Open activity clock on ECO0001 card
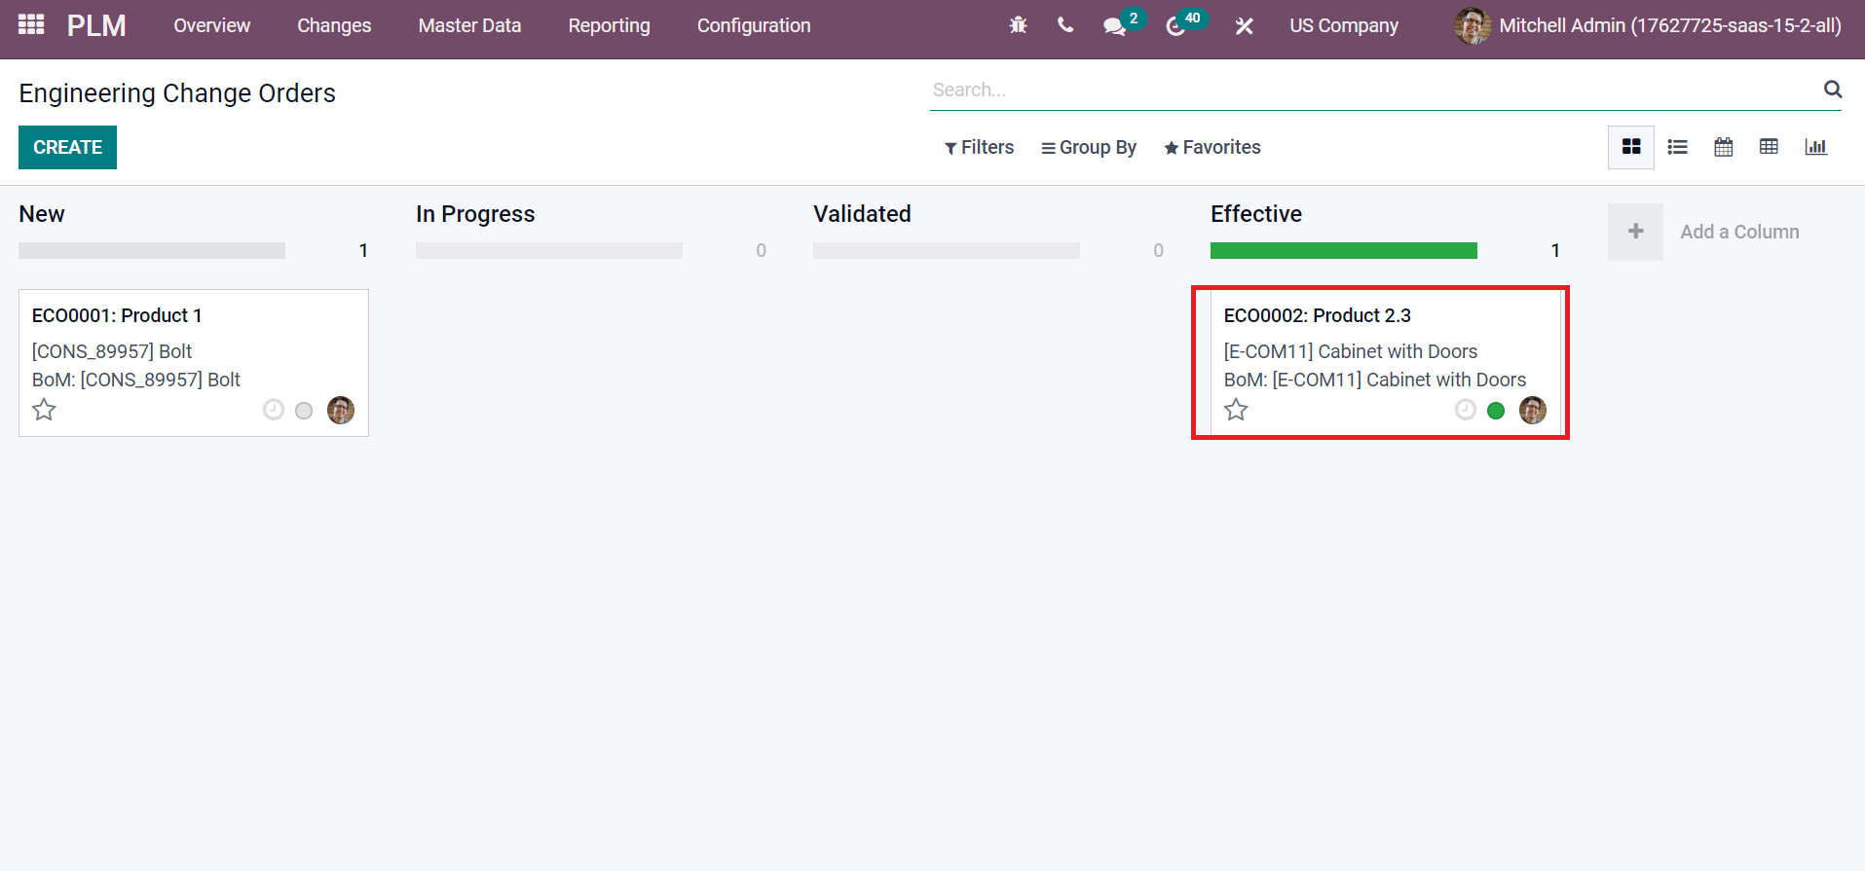This screenshot has height=871, width=1865. [274, 410]
